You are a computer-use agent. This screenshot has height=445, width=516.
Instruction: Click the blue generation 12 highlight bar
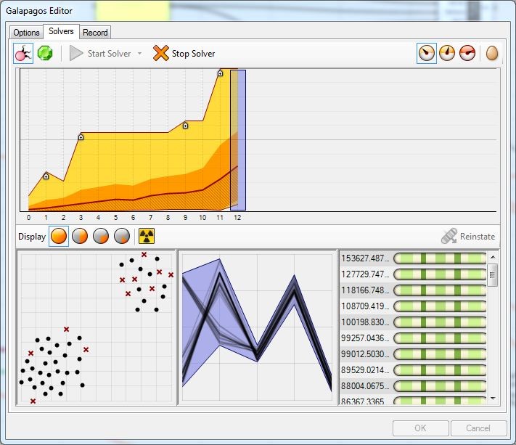(238, 140)
